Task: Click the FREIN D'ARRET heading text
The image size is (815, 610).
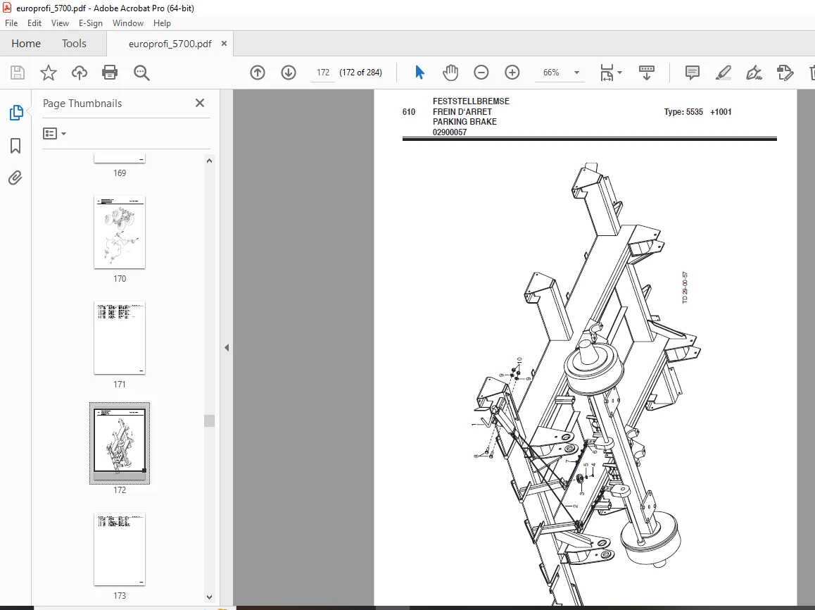Action: click(462, 112)
